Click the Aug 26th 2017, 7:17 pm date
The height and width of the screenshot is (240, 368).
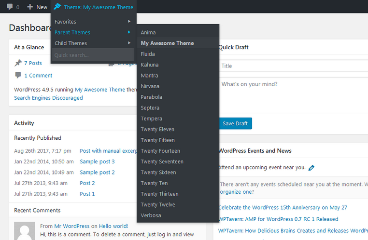(x=42, y=151)
